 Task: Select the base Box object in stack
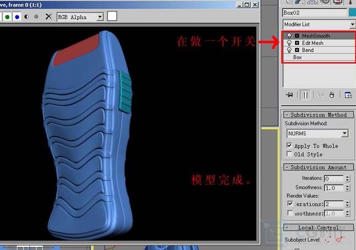(x=297, y=57)
